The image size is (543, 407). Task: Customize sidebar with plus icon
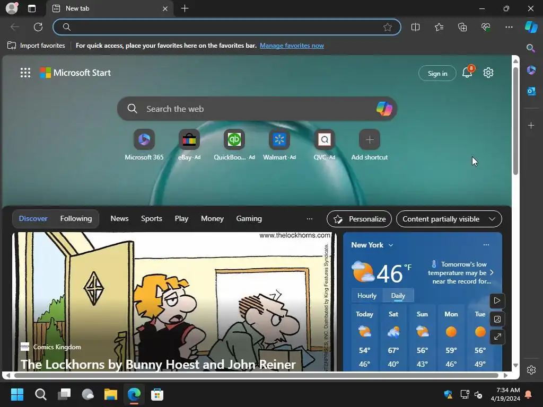[x=531, y=125]
